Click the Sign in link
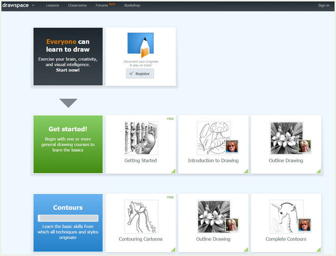This screenshot has width=336, height=256. coord(324,5)
